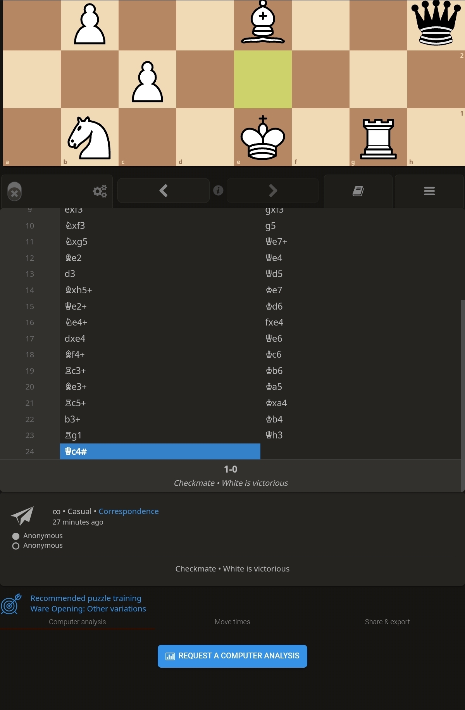Viewport: 465px width, 710px height.
Task: Select black move Qh3
Action: click(360, 435)
